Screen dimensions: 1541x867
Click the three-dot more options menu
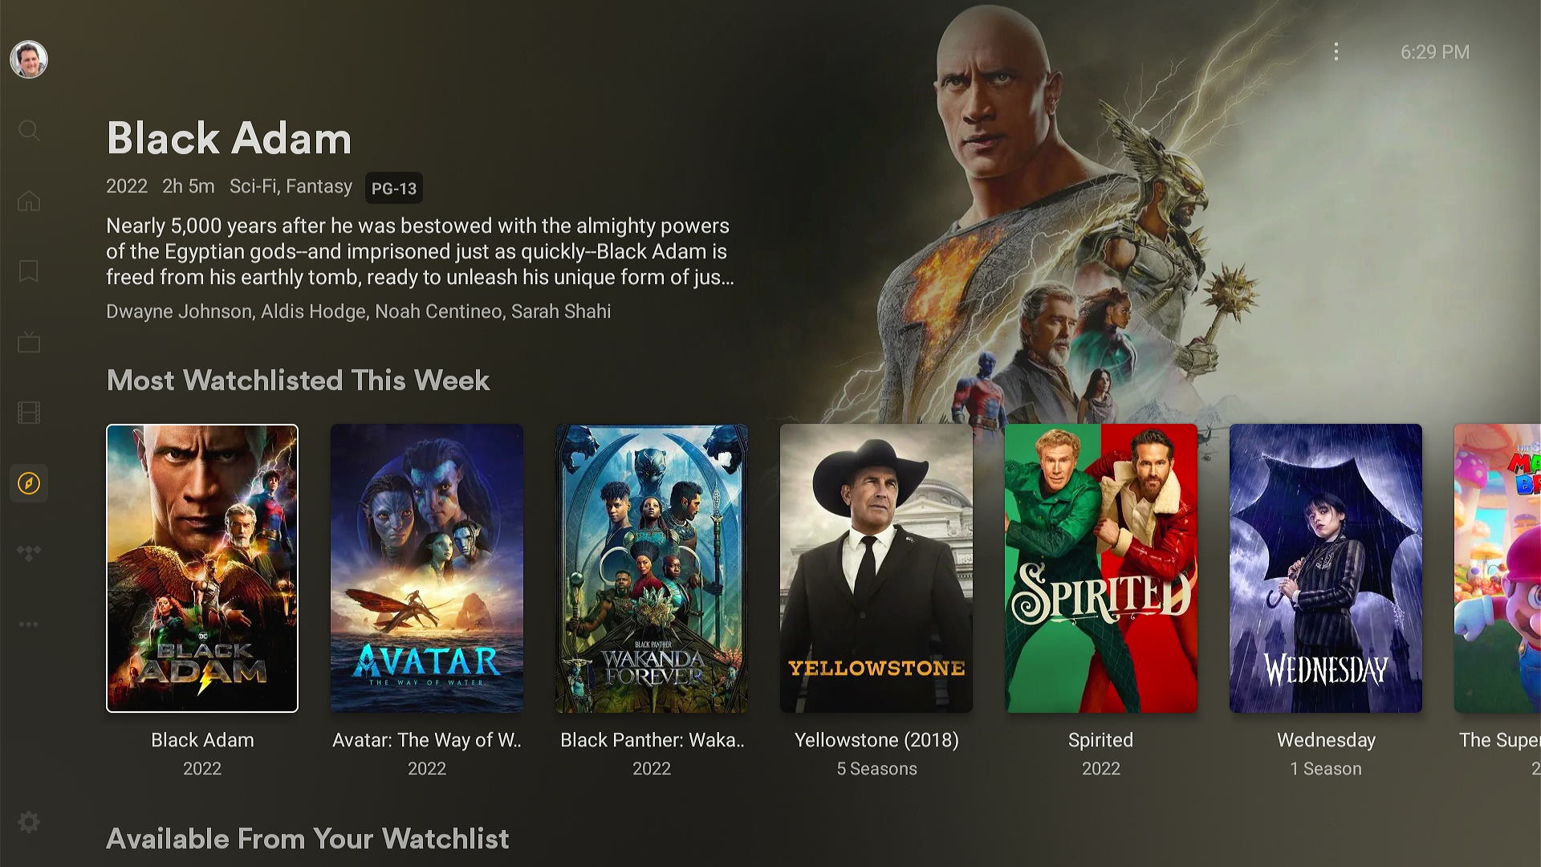pyautogui.click(x=1336, y=52)
